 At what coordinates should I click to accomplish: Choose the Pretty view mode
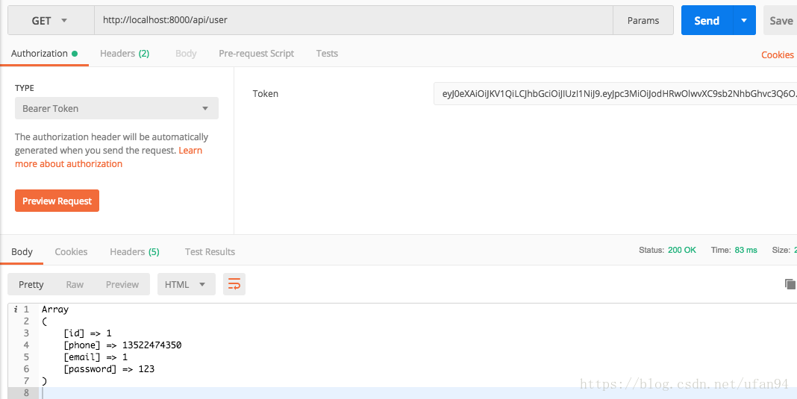pyautogui.click(x=31, y=284)
